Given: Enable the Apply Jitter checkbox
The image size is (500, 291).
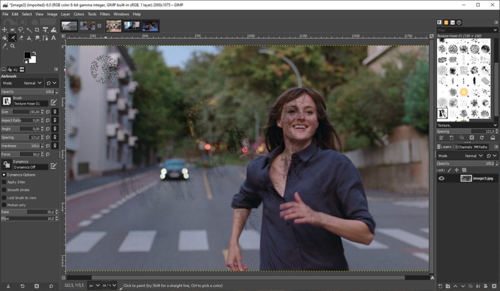Looking at the screenshot, I should click(4, 182).
